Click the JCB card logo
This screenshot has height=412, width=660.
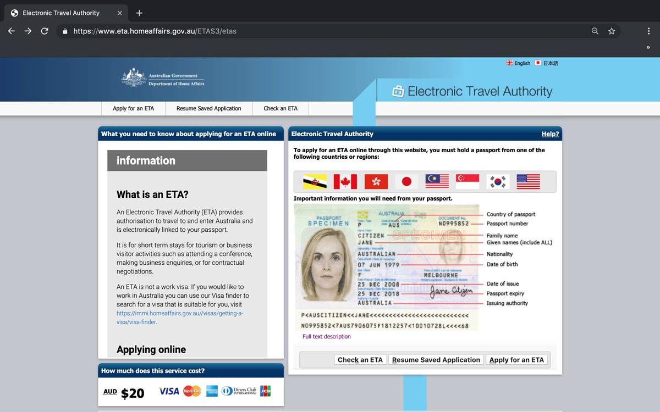coord(266,391)
